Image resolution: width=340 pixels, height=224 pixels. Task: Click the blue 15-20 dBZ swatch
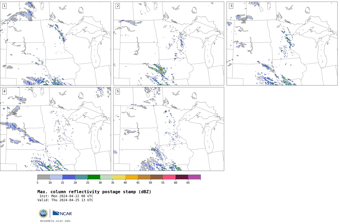tap(69, 177)
